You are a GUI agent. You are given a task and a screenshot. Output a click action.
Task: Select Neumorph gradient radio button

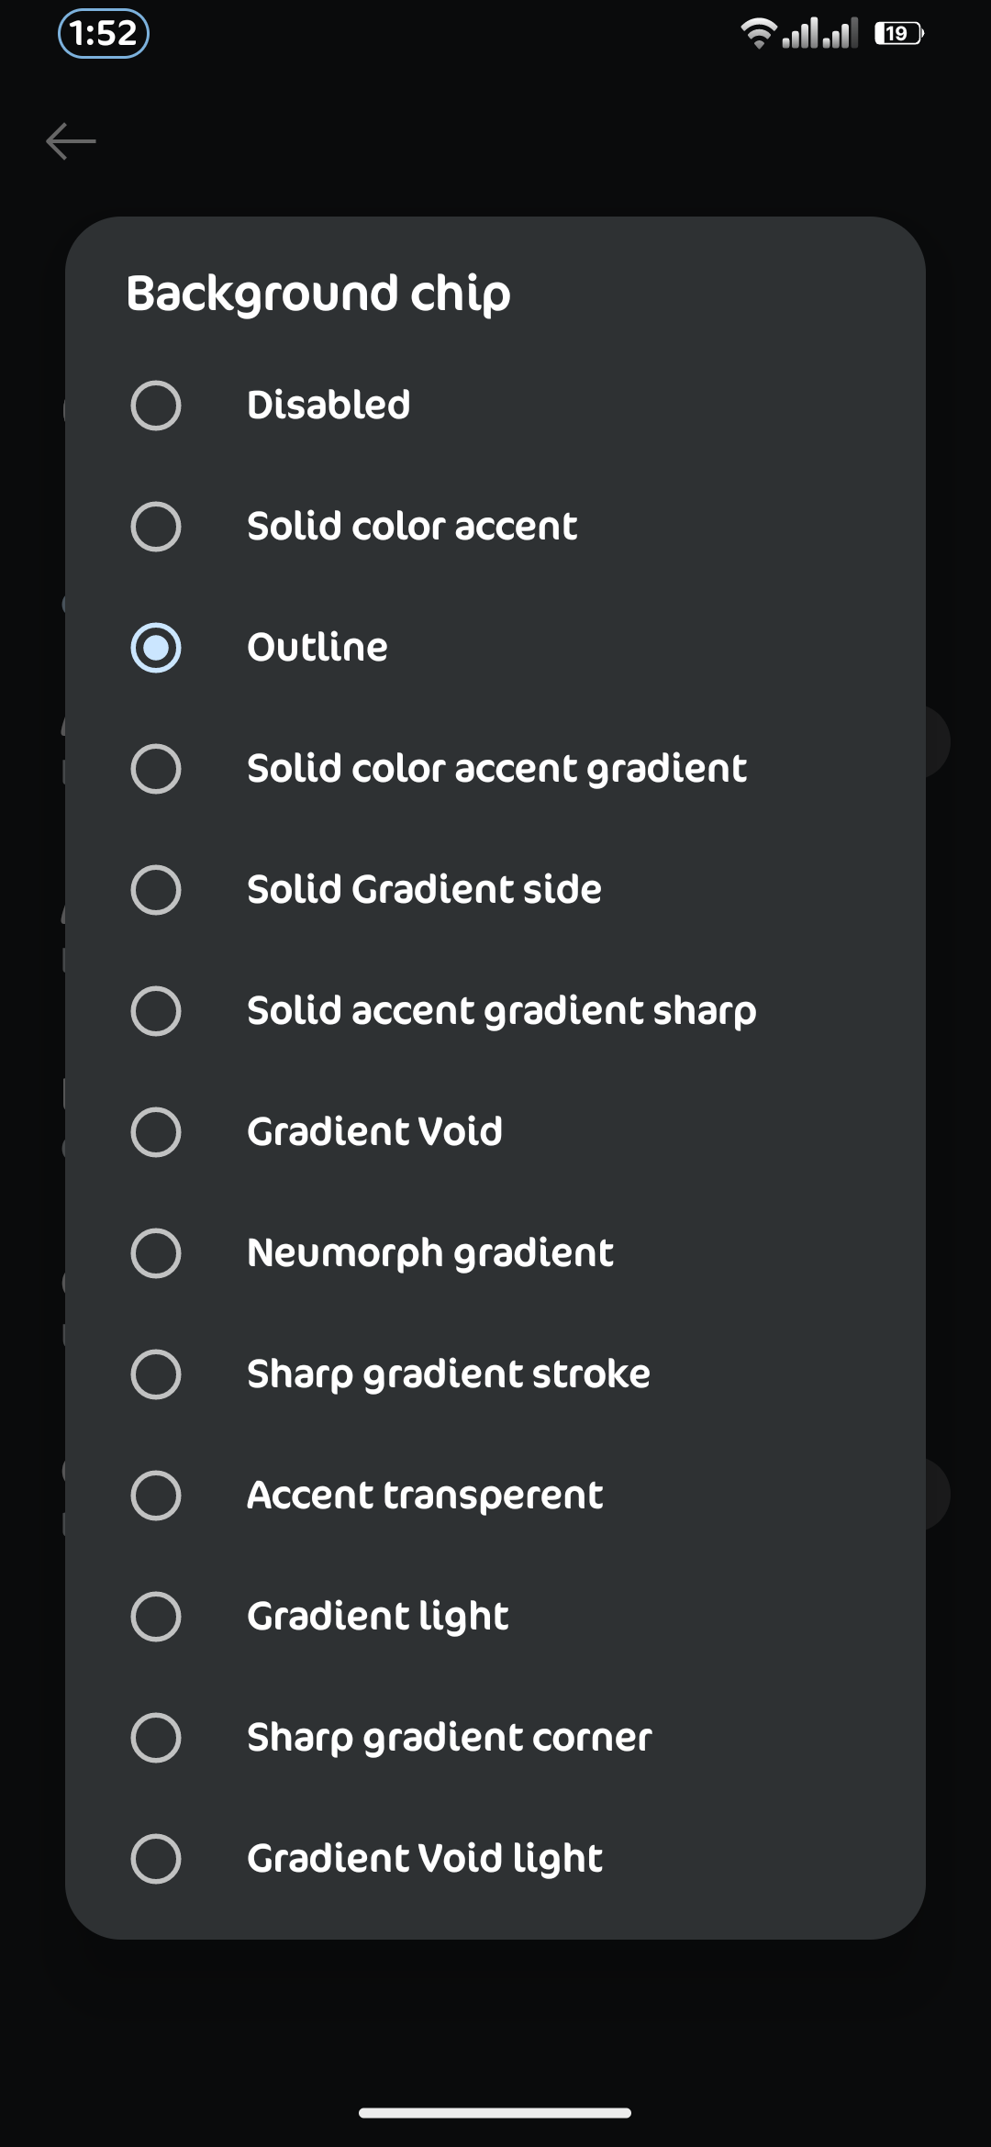pos(156,1253)
